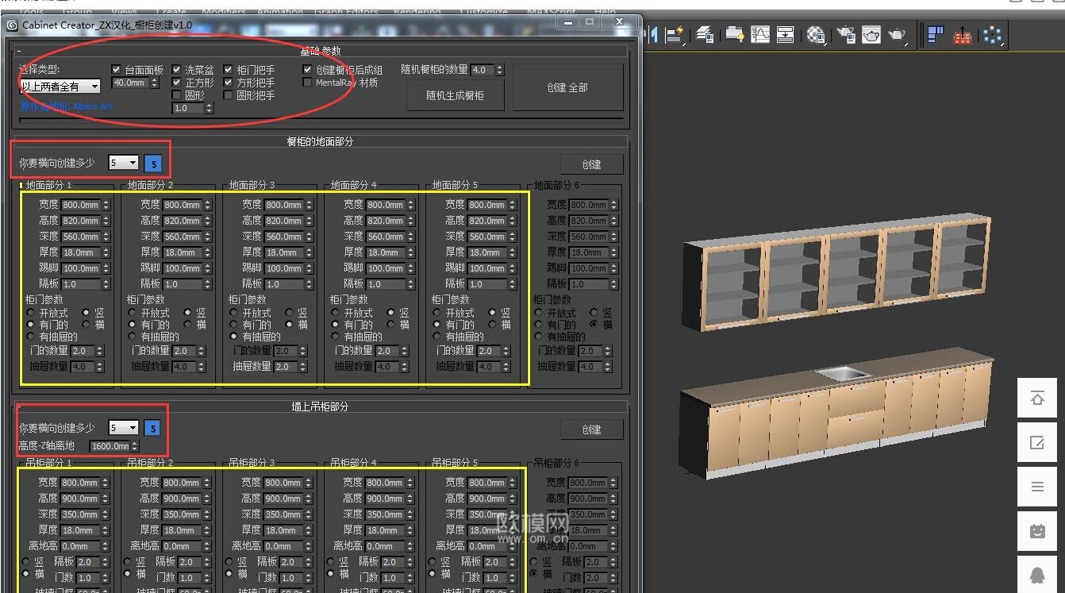Expand floor cabinet count dropdown
1065x593 pixels.
pos(124,163)
